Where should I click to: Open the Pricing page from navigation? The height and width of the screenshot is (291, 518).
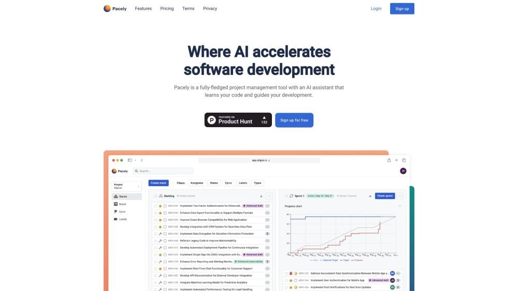167,9
